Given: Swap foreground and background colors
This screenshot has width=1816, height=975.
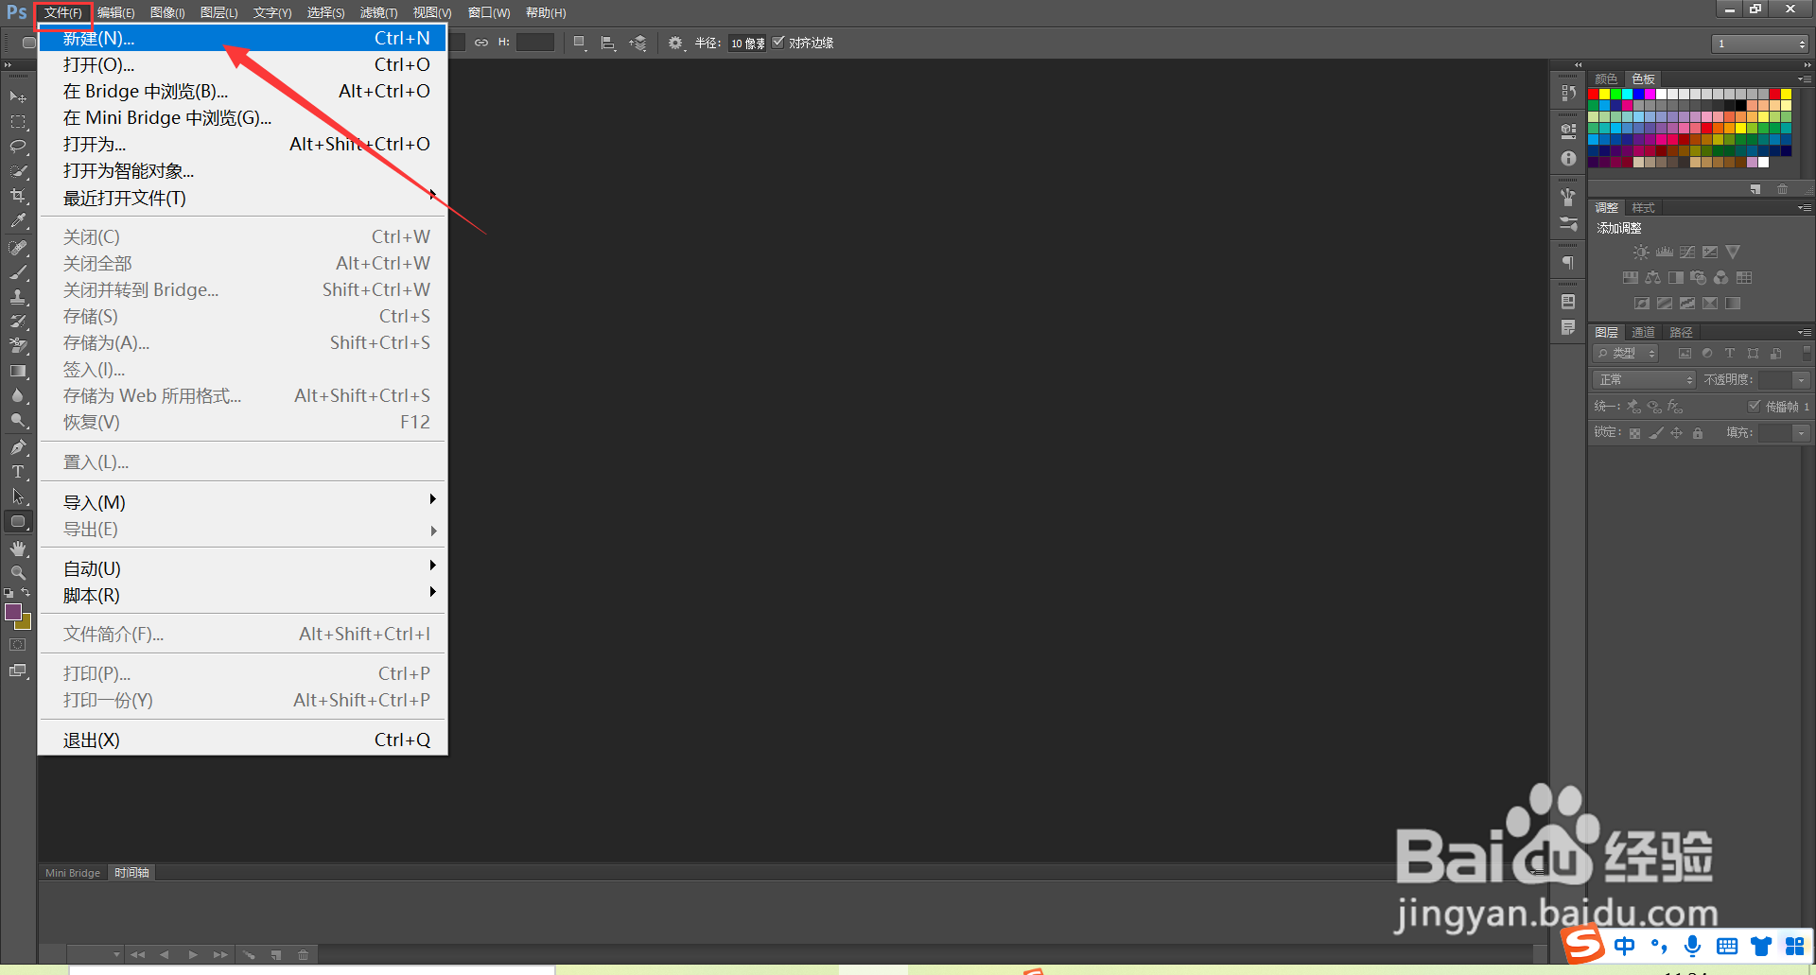Looking at the screenshot, I should tap(26, 592).
